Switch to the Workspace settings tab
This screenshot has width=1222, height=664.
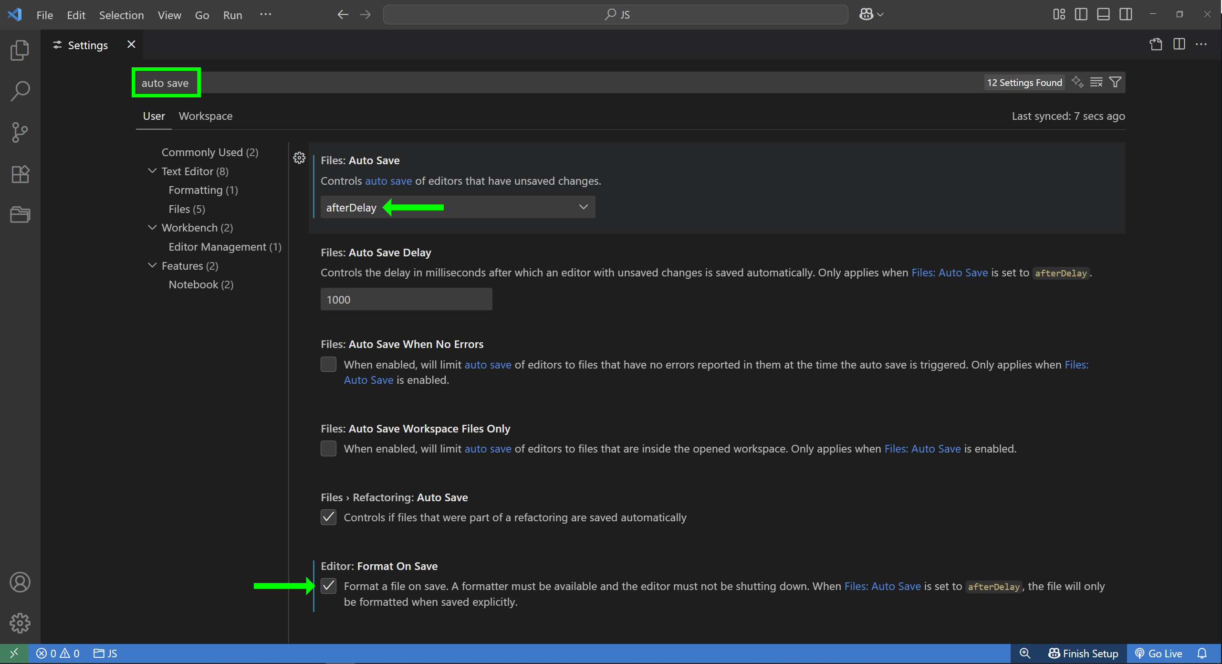pyautogui.click(x=205, y=116)
